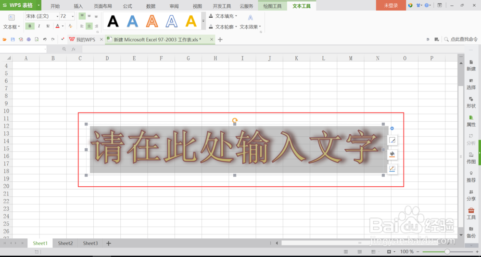Click the skin shirt icon in title bar
481x257 pixels.
pyautogui.click(x=418, y=5)
